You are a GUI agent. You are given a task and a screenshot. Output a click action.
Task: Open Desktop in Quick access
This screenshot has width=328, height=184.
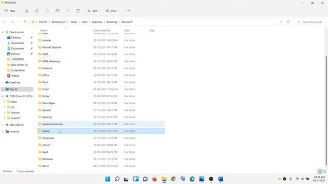coord(16,37)
